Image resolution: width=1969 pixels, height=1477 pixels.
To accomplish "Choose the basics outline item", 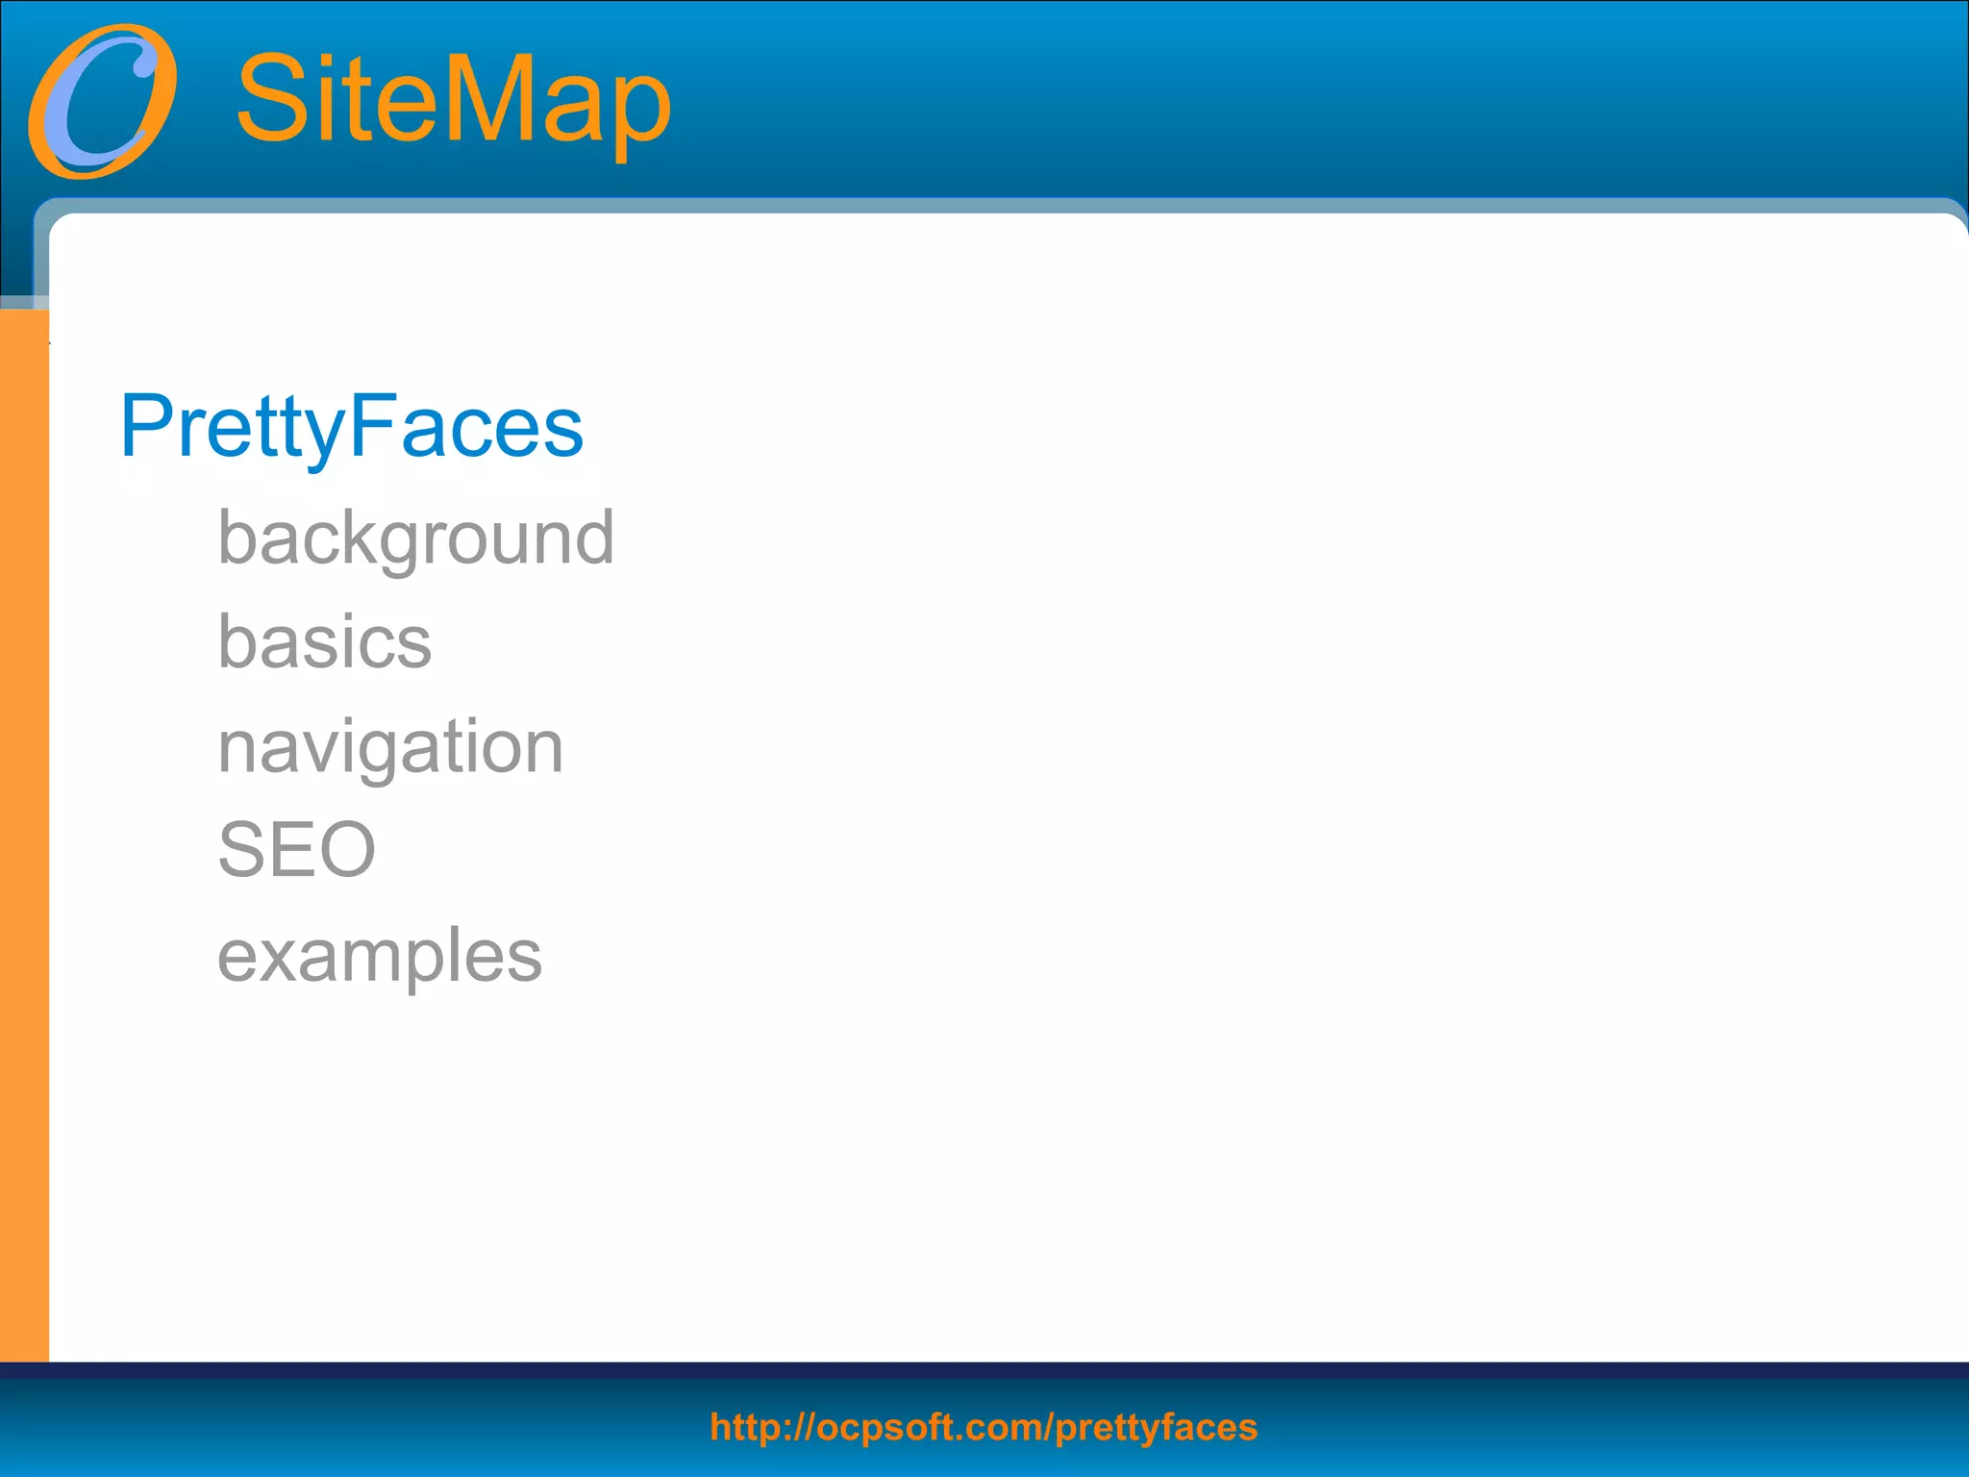I will click(325, 642).
